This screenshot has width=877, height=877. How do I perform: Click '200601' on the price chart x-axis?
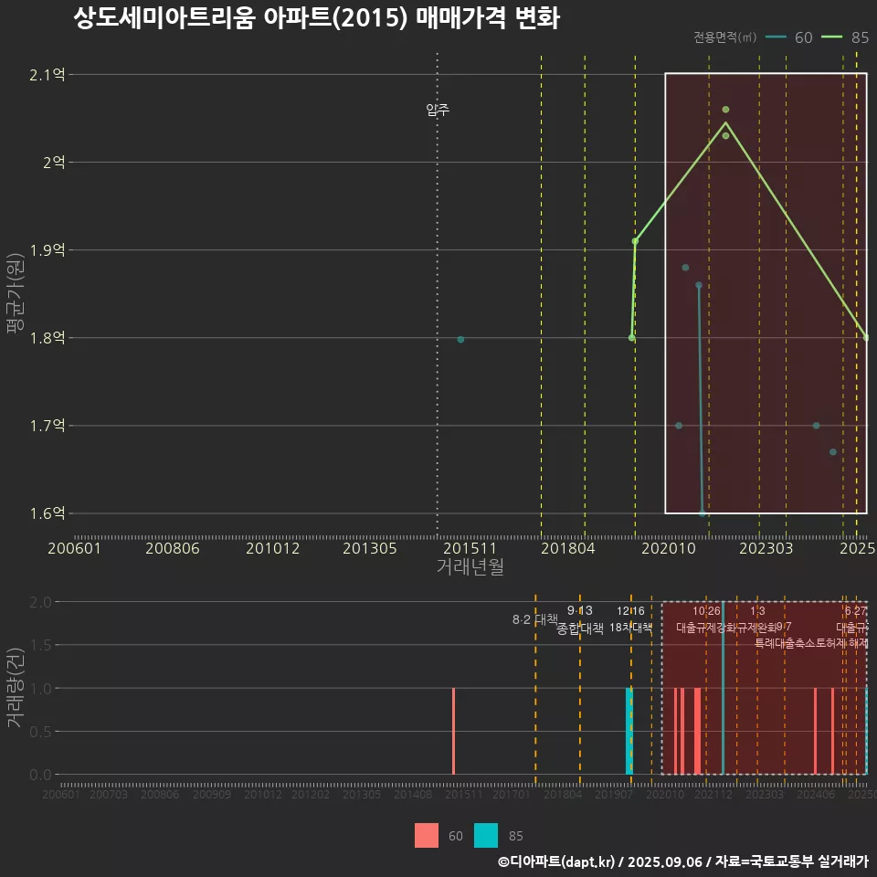pos(74,548)
